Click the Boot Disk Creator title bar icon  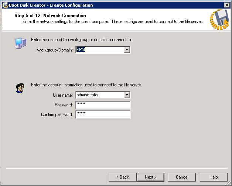5,5
